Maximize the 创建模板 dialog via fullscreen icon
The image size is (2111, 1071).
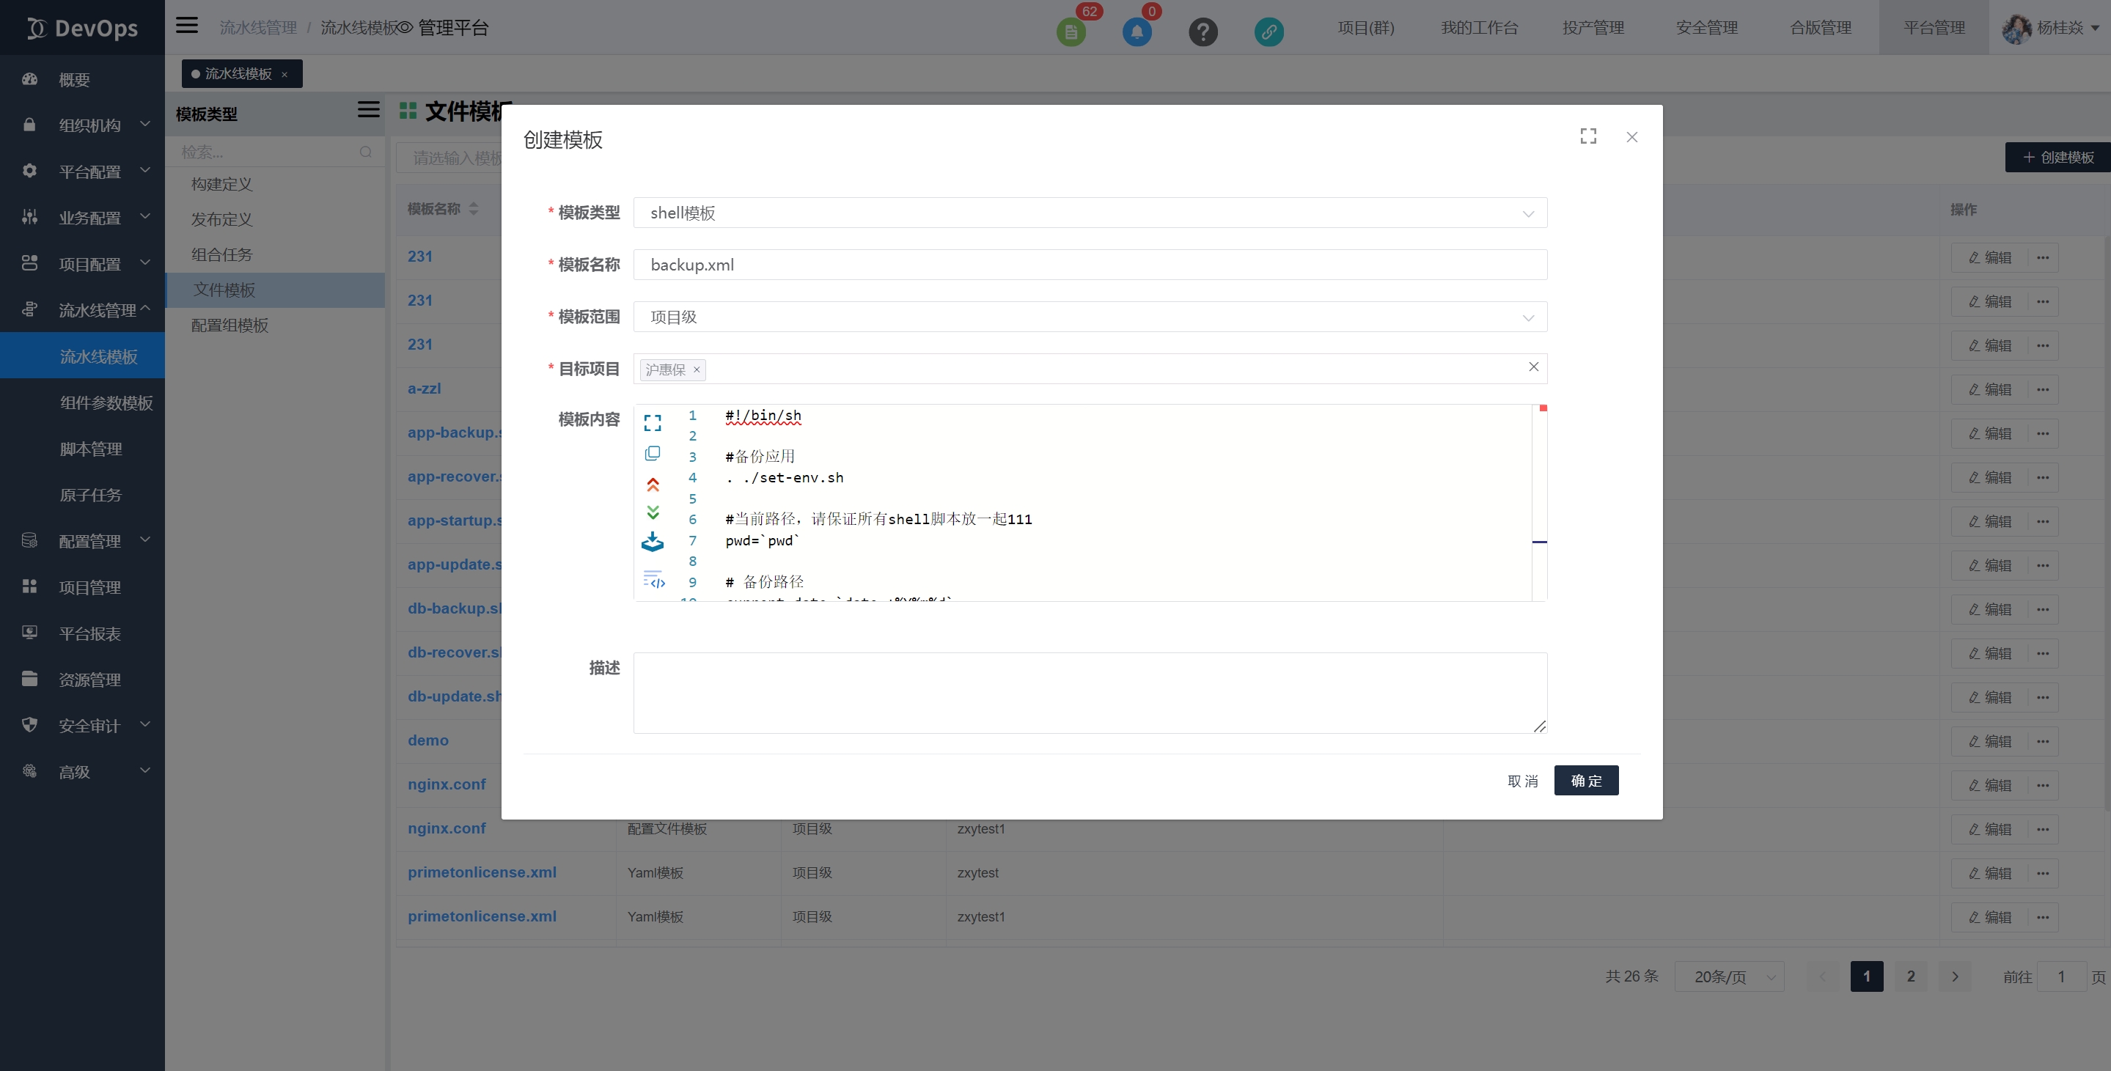click(1588, 137)
